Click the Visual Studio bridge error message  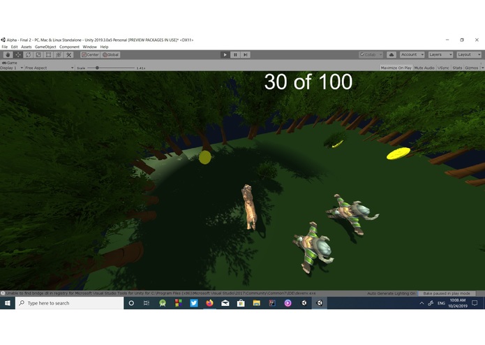pyautogui.click(x=161, y=293)
